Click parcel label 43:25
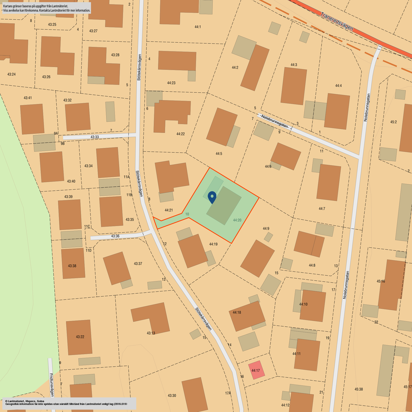 52,25
